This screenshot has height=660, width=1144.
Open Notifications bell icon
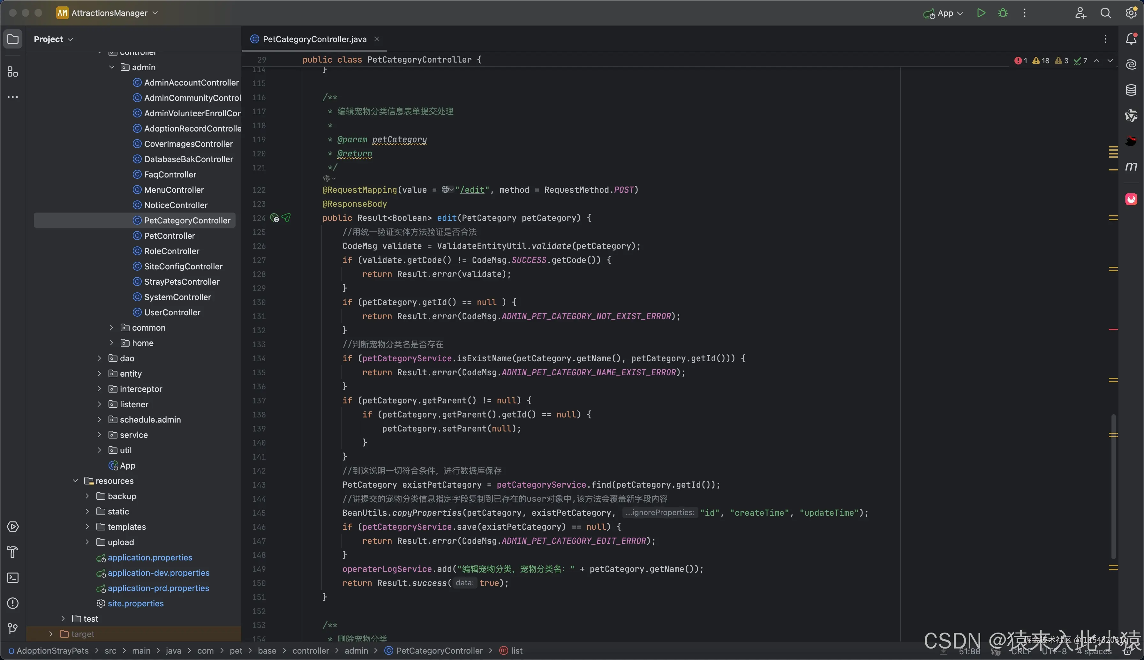pyautogui.click(x=1131, y=39)
